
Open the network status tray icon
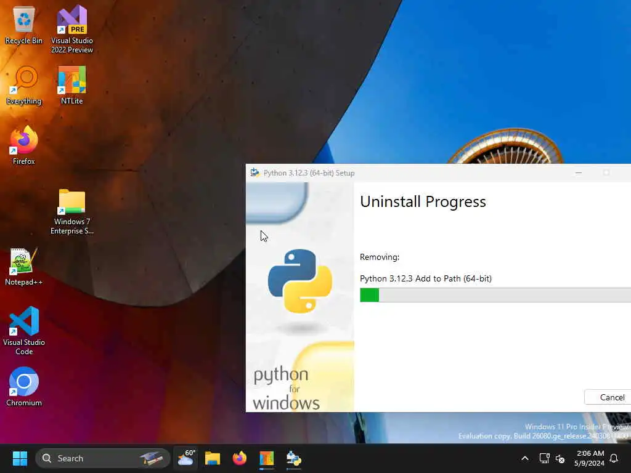point(544,458)
